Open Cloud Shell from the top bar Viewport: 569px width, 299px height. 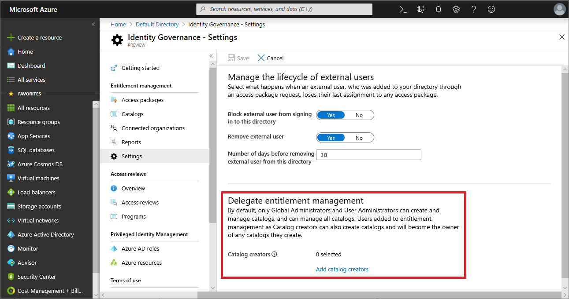pos(403,9)
